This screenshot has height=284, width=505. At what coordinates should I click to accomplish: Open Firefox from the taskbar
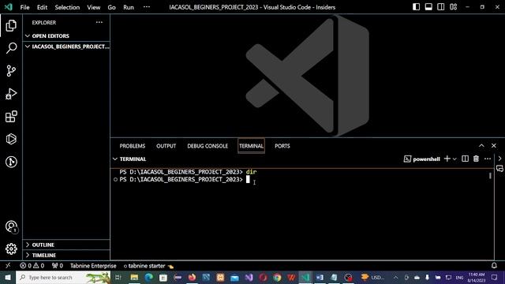pyautogui.click(x=192, y=277)
